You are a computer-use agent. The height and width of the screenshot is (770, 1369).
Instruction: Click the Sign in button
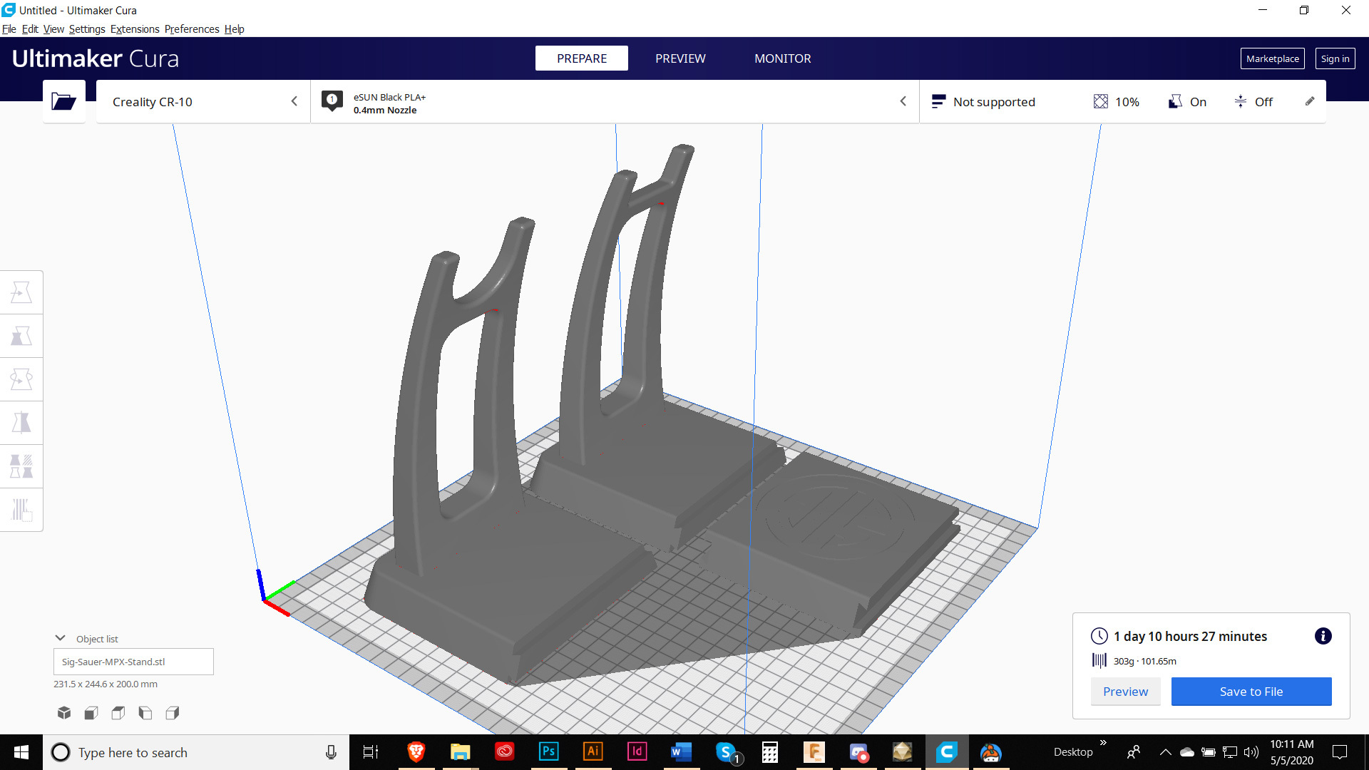pos(1335,58)
